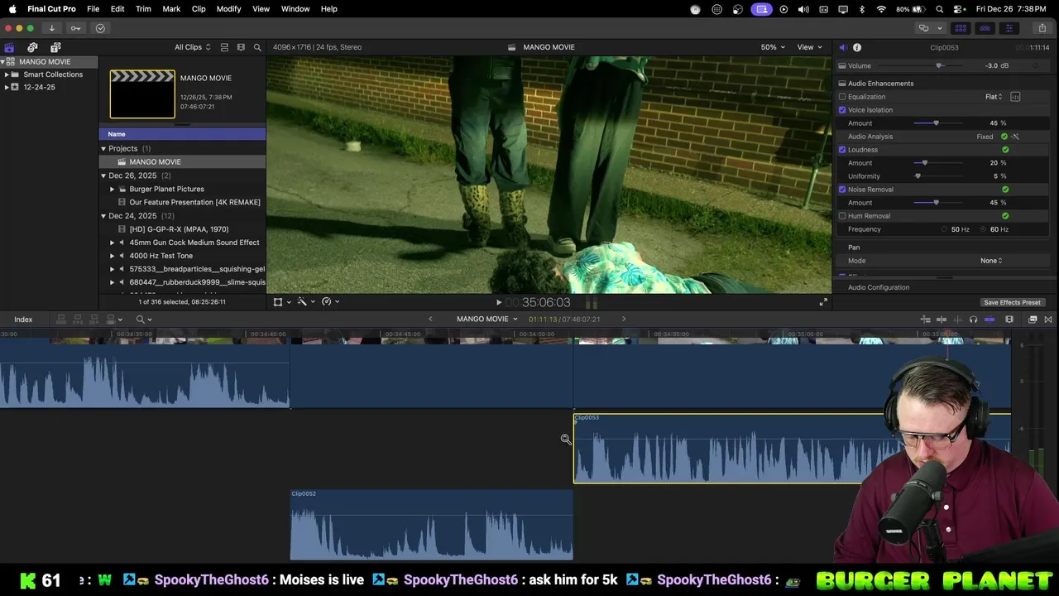Open the Flat equalization preset dropdown
Viewport: 1059px width, 596px height.
pos(994,97)
